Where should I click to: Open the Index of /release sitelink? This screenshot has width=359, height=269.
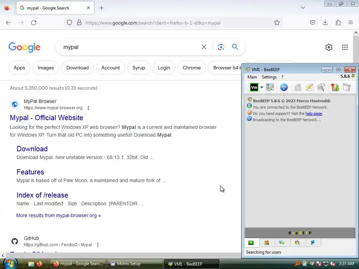[42, 195]
